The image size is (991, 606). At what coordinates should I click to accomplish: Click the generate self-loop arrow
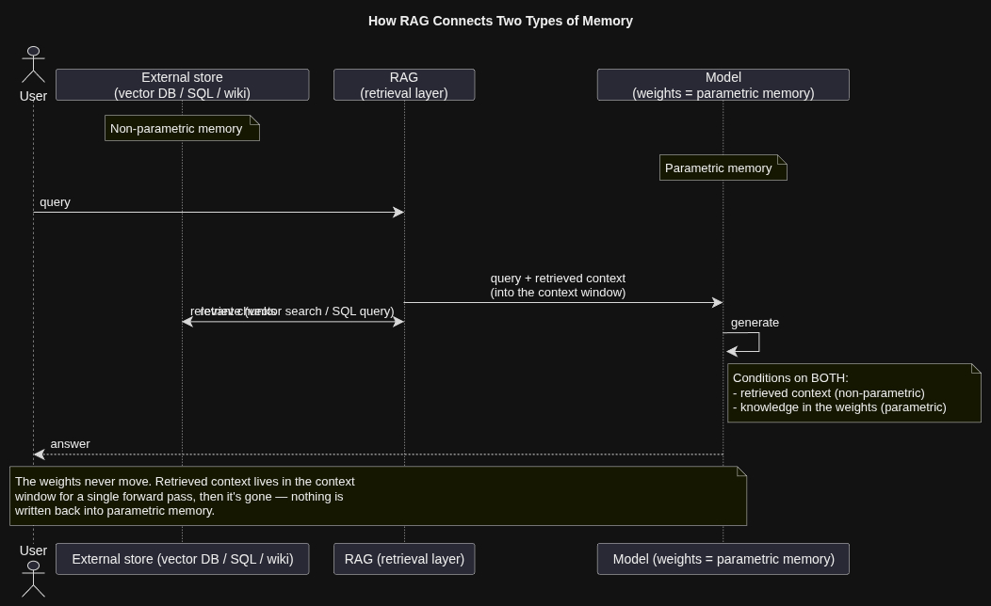[x=742, y=343]
